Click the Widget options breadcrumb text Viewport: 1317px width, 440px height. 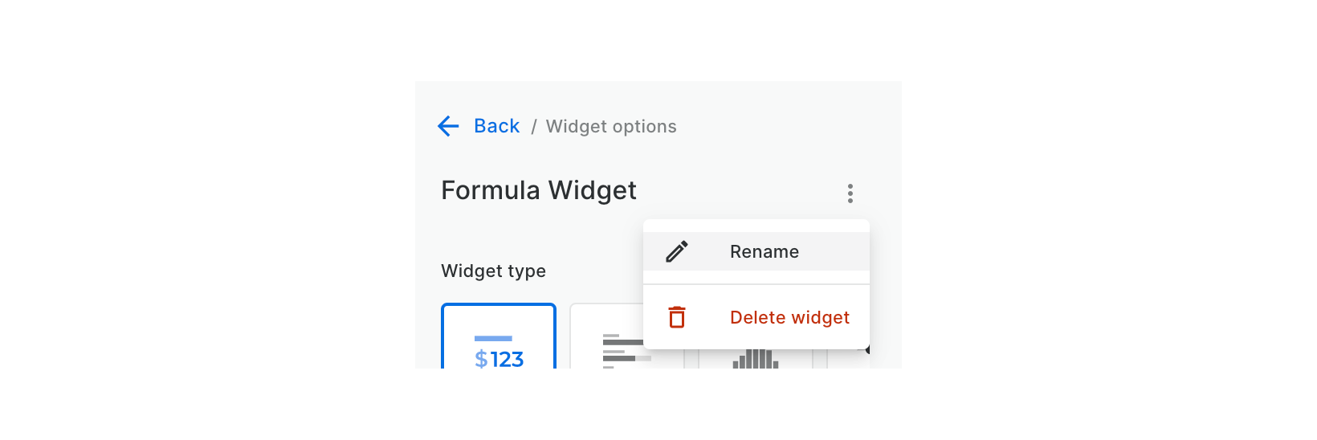[611, 127]
